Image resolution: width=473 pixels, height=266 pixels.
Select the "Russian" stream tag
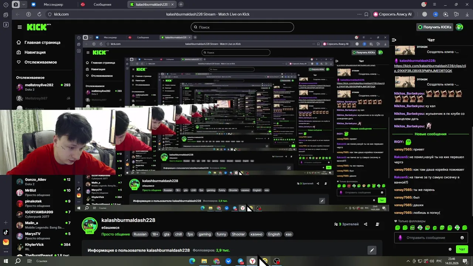(140, 234)
